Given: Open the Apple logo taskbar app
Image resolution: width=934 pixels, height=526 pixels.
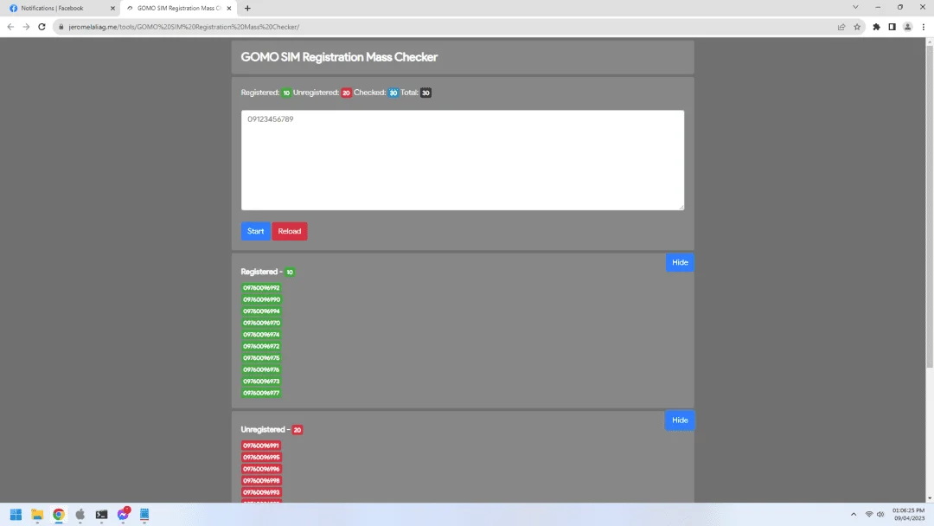Looking at the screenshot, I should click(x=80, y=514).
